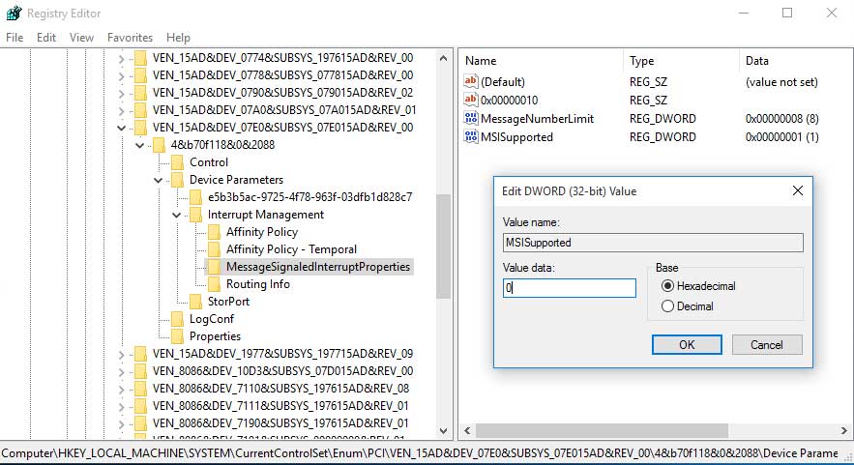854x465 pixels.
Task: Click the Value name field showing MSISupported
Action: click(x=653, y=243)
